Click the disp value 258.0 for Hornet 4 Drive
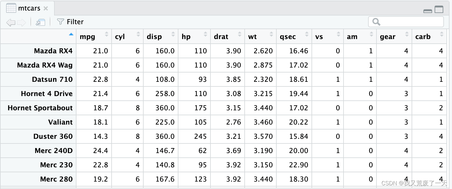 tap(165, 94)
